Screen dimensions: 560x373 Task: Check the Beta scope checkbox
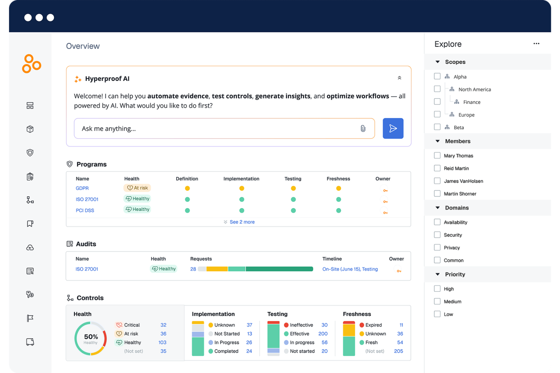[437, 127]
